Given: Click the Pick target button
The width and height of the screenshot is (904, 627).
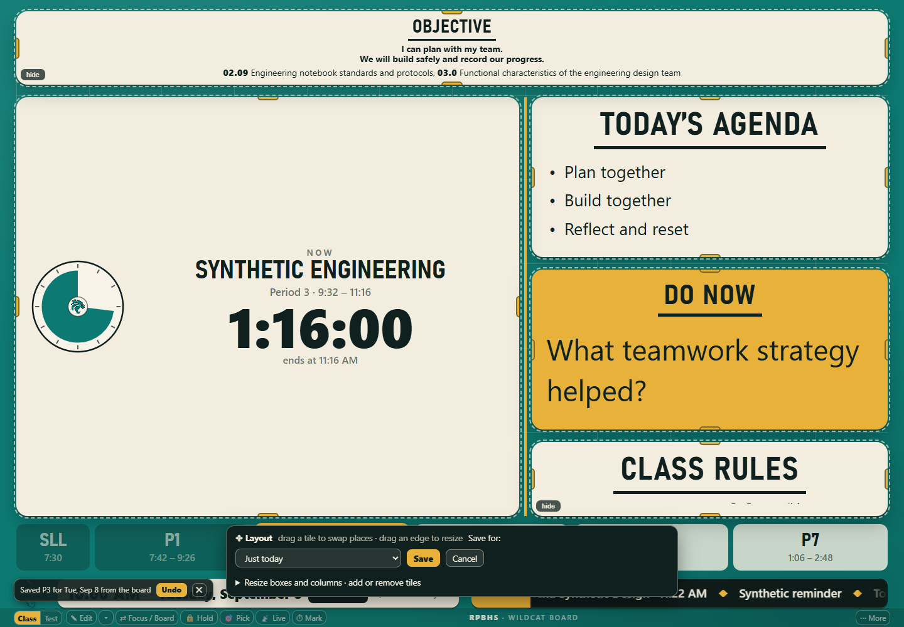Looking at the screenshot, I should [237, 618].
